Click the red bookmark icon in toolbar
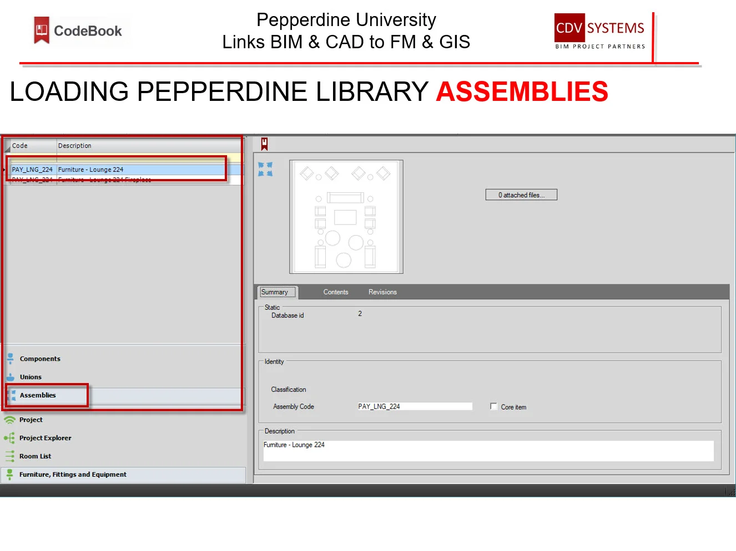 click(265, 144)
